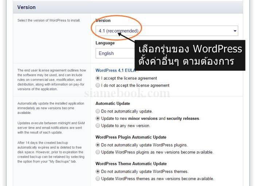255x186 pixels.
Task: Click the Automatic Update heading
Action: click(x=113, y=103)
